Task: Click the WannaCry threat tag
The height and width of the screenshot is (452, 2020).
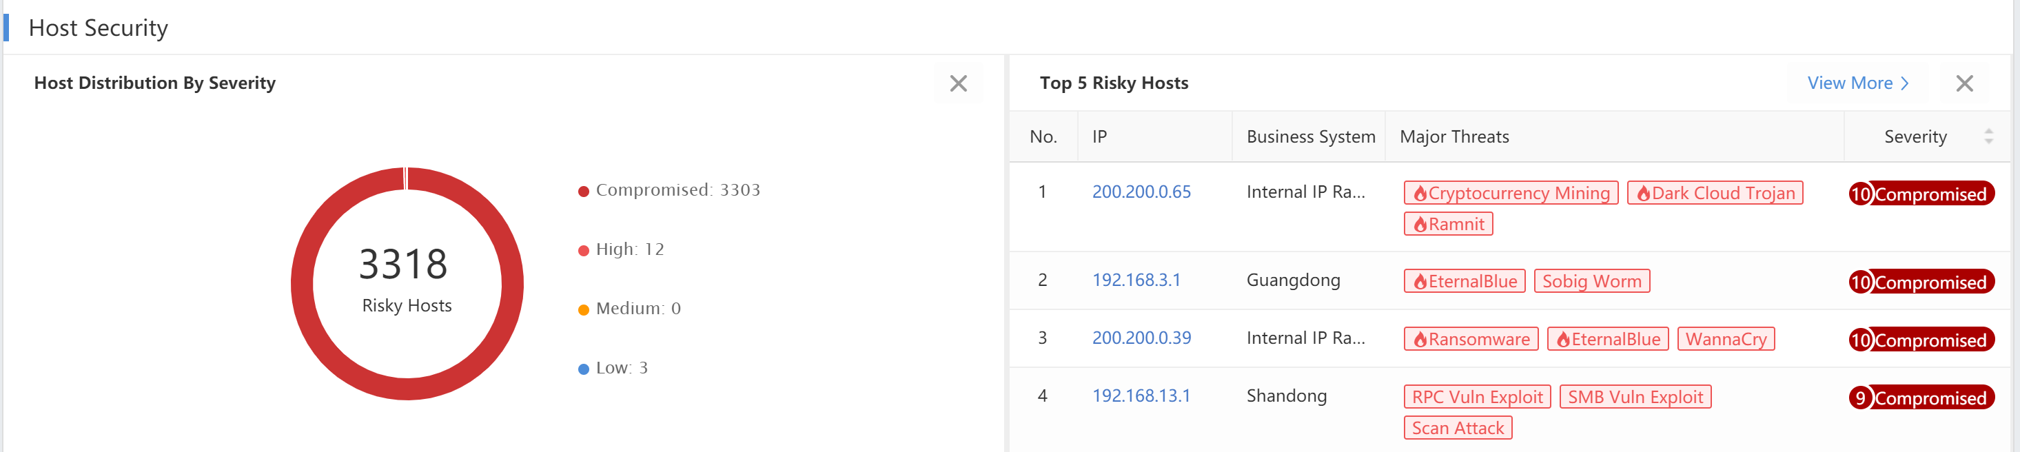Action: coord(1725,340)
